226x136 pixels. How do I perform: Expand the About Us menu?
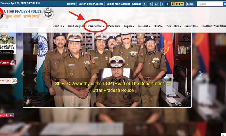(x=59, y=26)
